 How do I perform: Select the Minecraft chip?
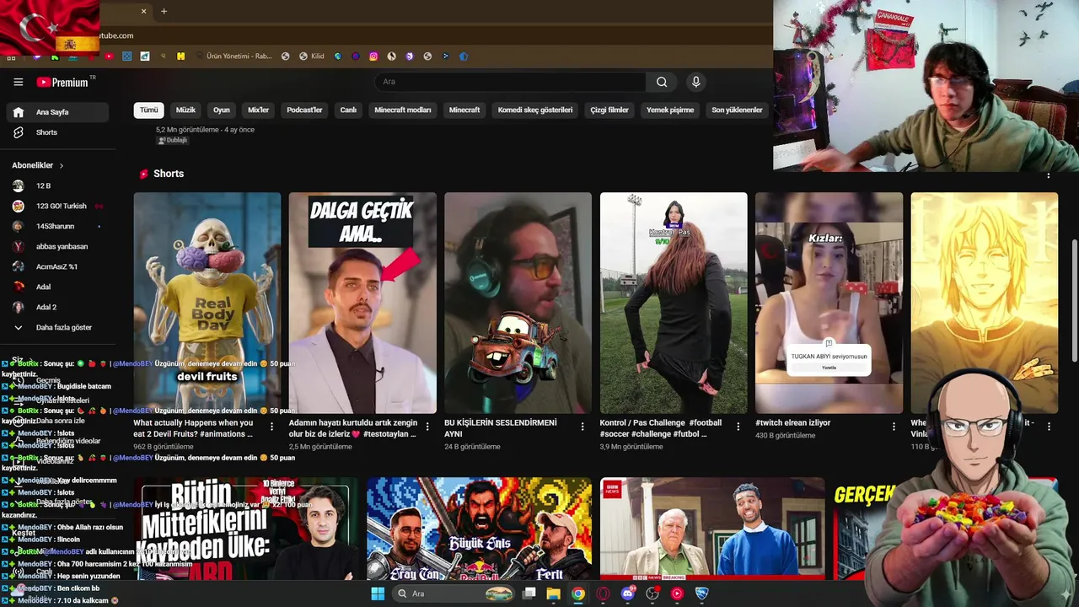coord(464,110)
